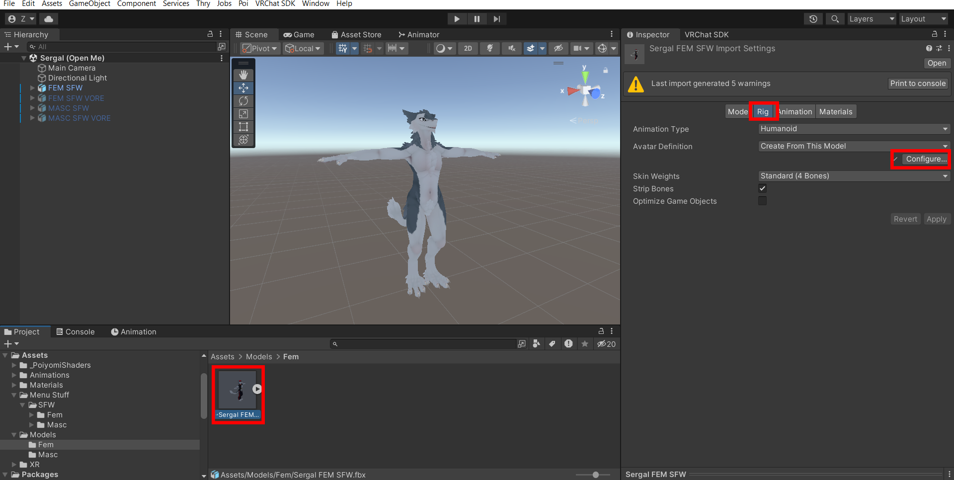Switch to the Materials tab
954x480 pixels.
coord(835,112)
